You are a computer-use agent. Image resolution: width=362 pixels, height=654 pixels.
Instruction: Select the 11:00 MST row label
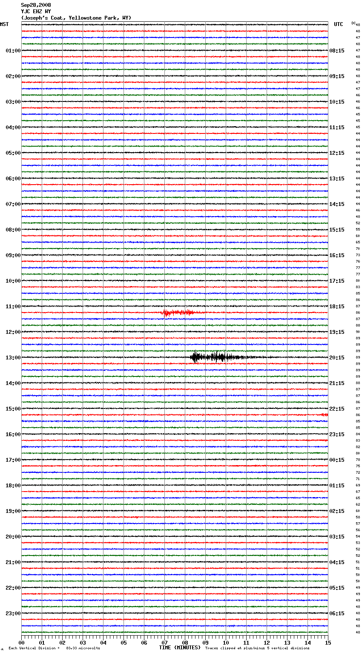click(13, 307)
